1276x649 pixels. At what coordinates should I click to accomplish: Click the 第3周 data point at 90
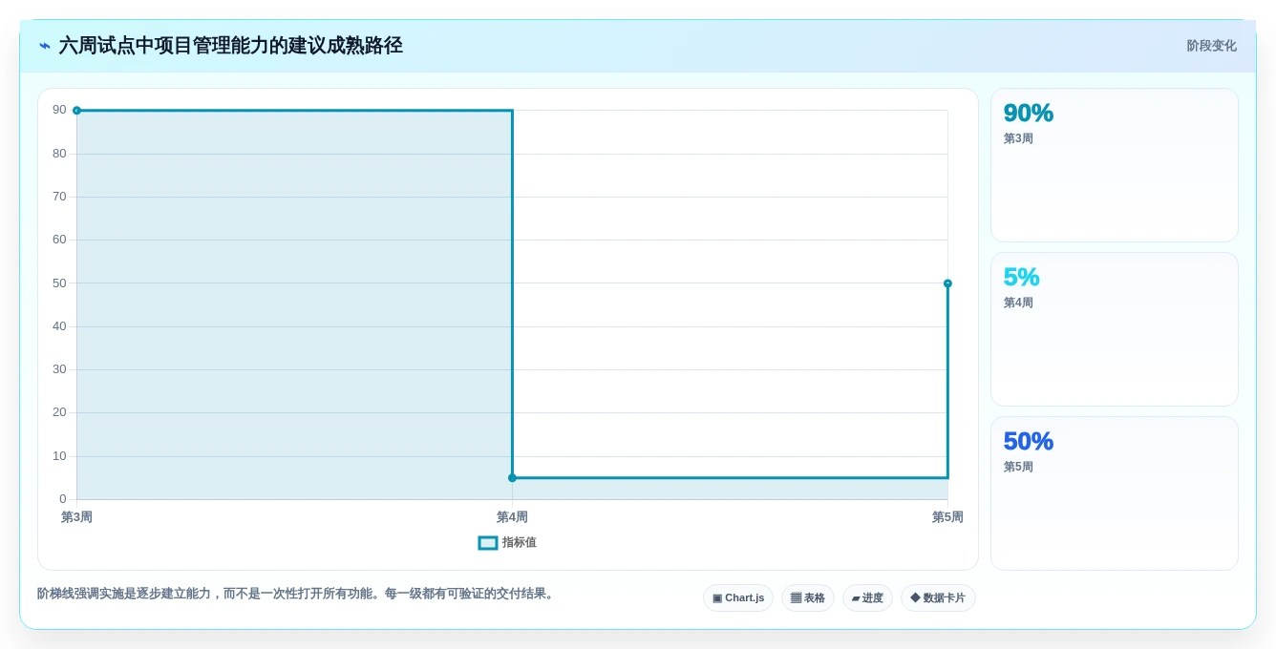pyautogui.click(x=76, y=111)
